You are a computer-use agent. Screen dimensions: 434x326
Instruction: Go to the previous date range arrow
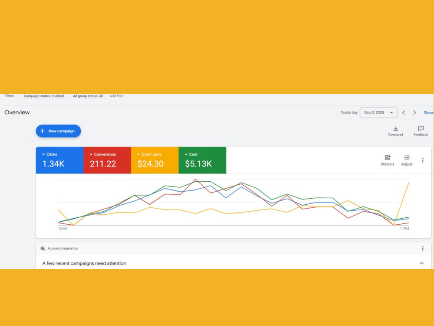(404, 113)
